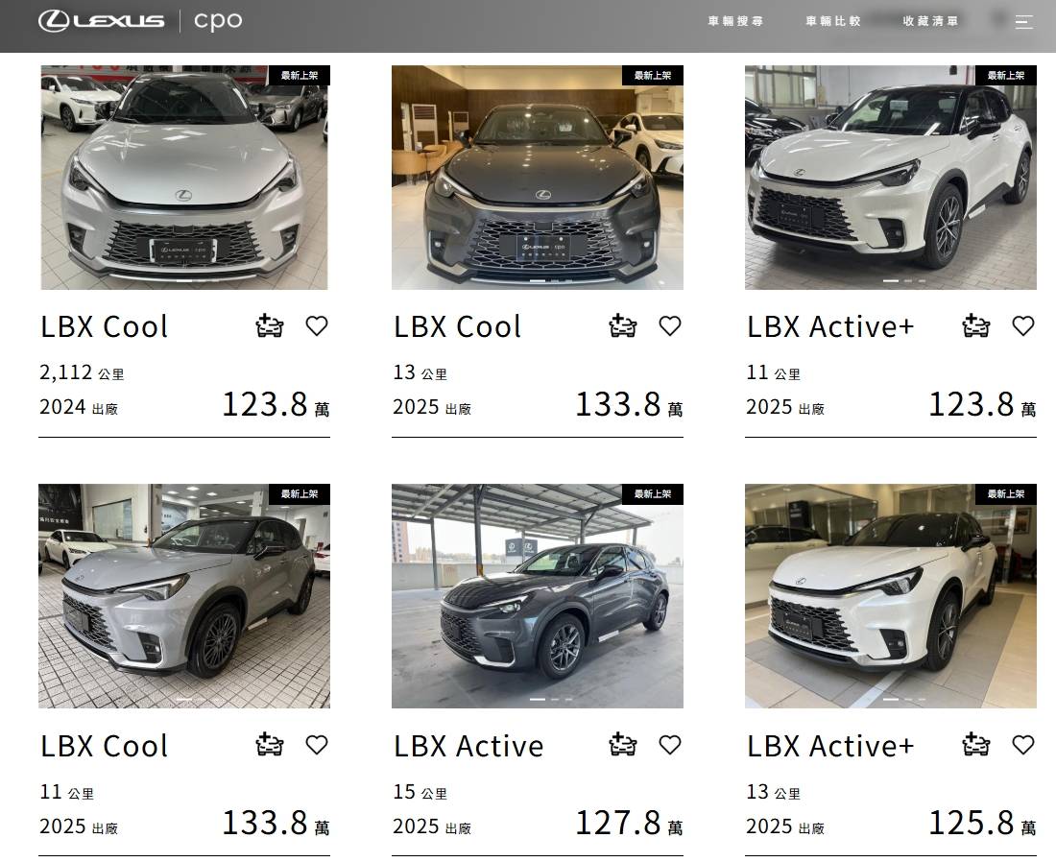Add the 11 公里 LBX Cool to comparison

tap(270, 745)
